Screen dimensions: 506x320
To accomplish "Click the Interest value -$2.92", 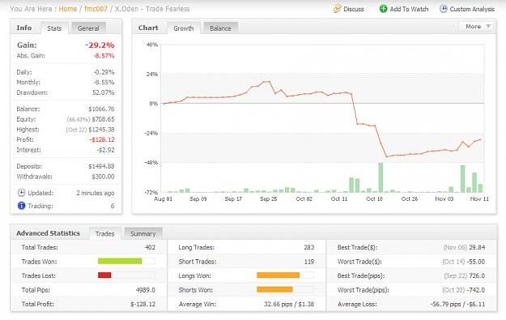I will click(105, 150).
